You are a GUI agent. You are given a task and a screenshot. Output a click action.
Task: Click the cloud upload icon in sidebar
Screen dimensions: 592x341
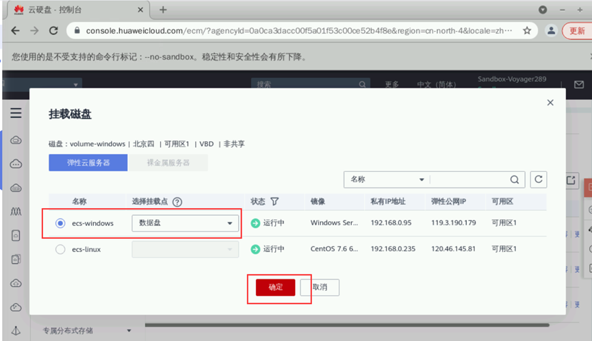[16, 283]
